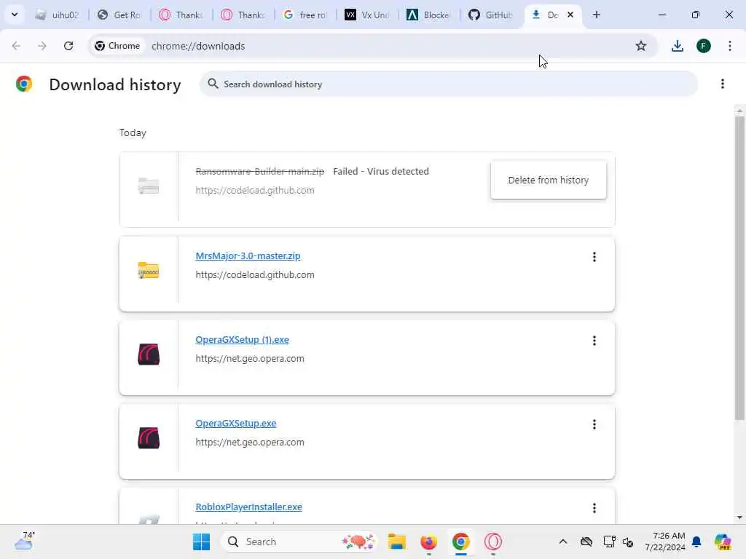Switch to the Get Ro tab
This screenshot has height=559, width=746.
tap(119, 15)
